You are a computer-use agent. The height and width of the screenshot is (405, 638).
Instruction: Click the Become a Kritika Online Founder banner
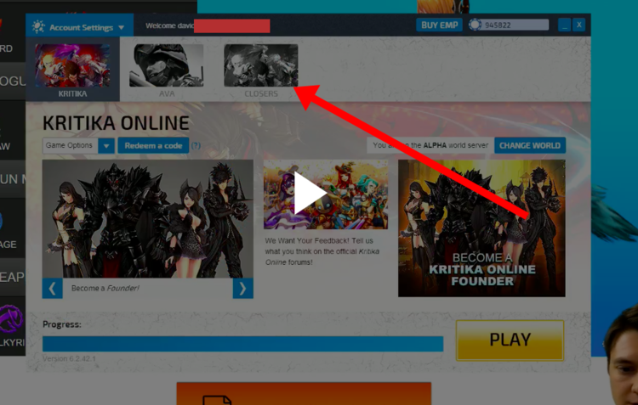tap(481, 228)
